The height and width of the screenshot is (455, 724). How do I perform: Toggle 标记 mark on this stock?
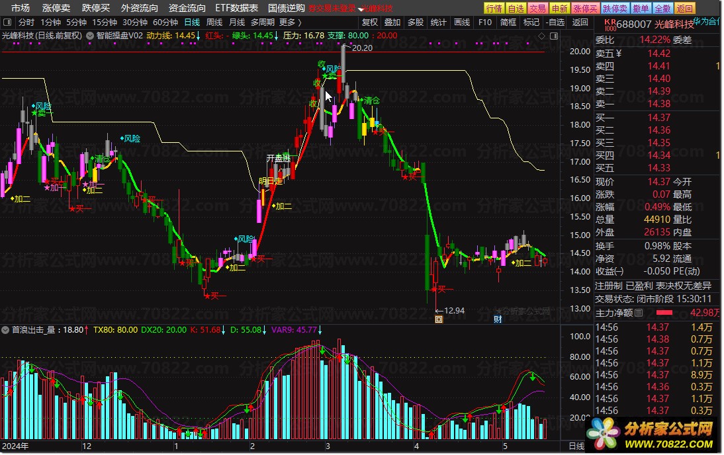[x=531, y=22]
